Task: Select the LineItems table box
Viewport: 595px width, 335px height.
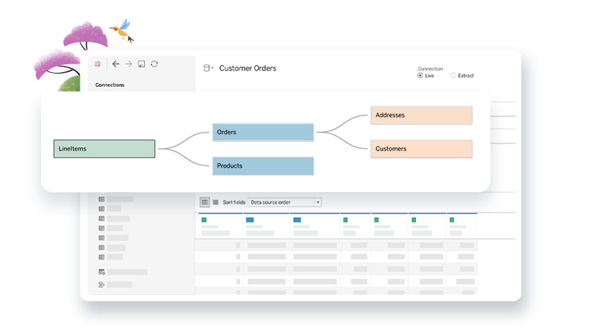Action: (x=105, y=149)
